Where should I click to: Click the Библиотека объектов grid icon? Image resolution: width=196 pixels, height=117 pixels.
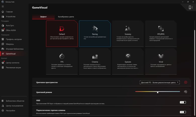tap(3, 101)
